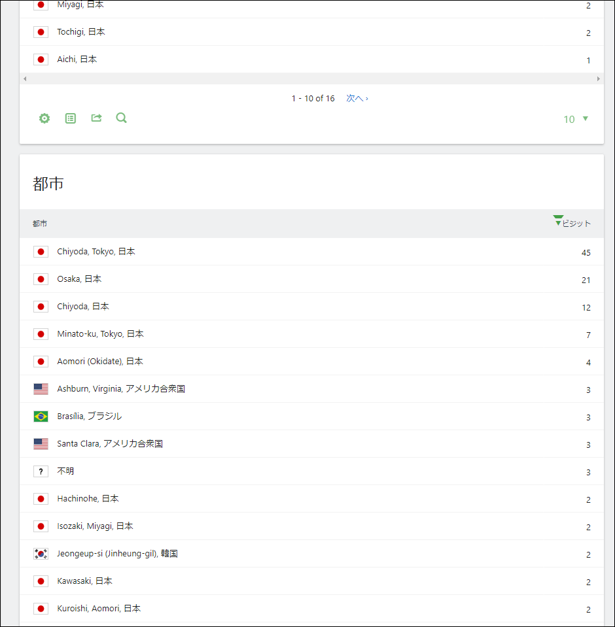Select the Chiyoda, Tokyo, 日本 row
The height and width of the screenshot is (627, 615).
click(x=96, y=252)
